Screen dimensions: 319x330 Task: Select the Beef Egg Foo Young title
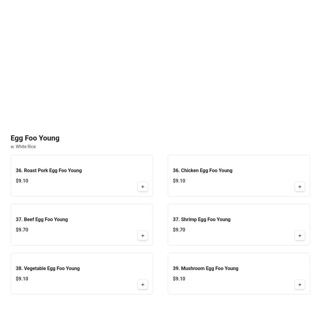pos(42,220)
